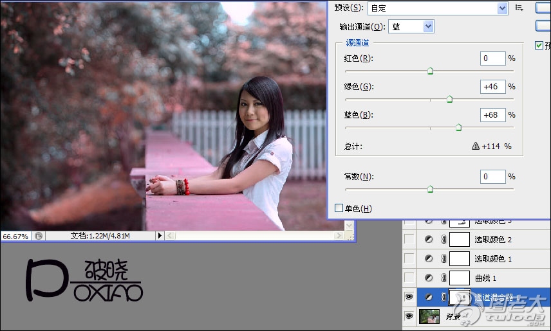Image resolution: width=551 pixels, height=331 pixels.
Task: Click the status bar icon beside zoom percentage
Action: pos(39,236)
